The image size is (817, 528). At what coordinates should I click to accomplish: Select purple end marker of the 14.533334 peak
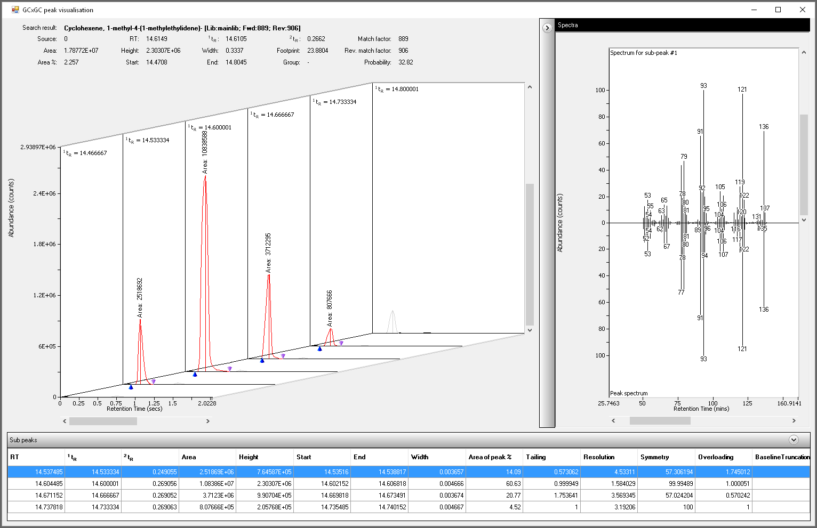[x=153, y=381]
